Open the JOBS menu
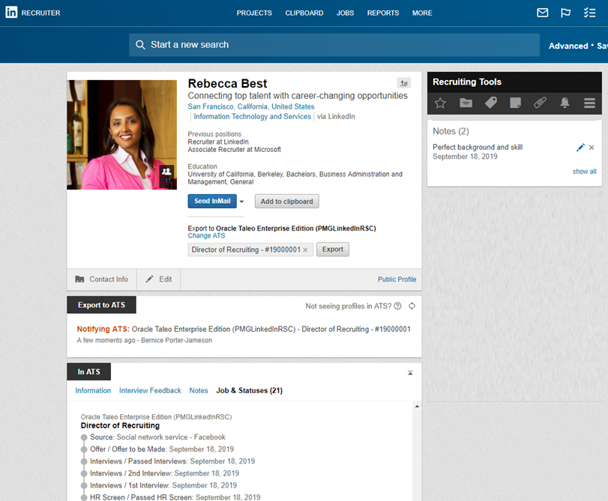Viewport: 608px width, 501px height. coord(345,13)
